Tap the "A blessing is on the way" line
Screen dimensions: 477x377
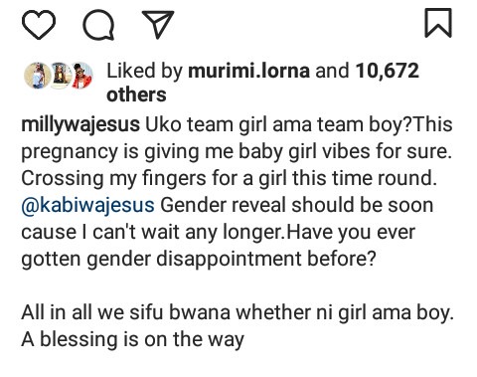coord(133,339)
